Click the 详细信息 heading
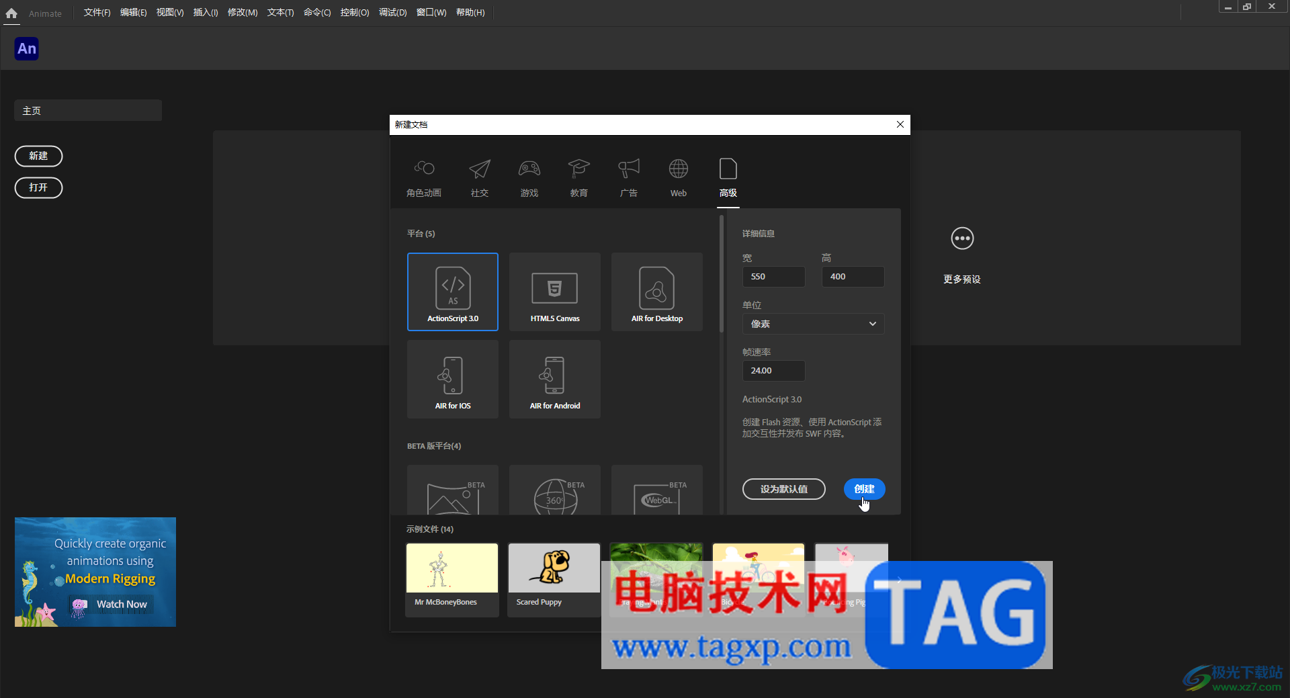1290x698 pixels. point(758,234)
